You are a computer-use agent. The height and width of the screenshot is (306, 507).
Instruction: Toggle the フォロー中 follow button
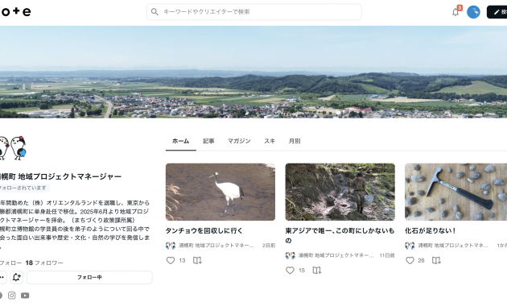click(x=89, y=277)
